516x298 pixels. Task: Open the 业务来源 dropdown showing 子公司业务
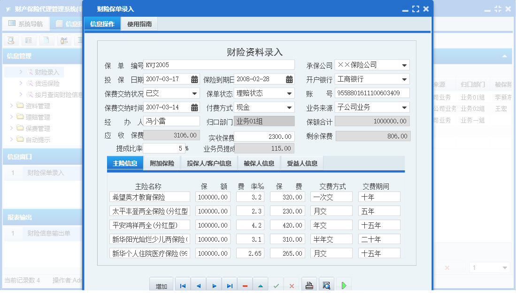(405, 107)
